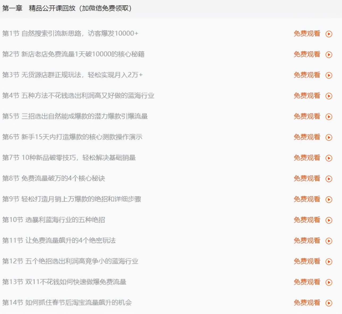342x314 pixels.
Task: Click the play icon for 第14节
Action: [x=329, y=303]
